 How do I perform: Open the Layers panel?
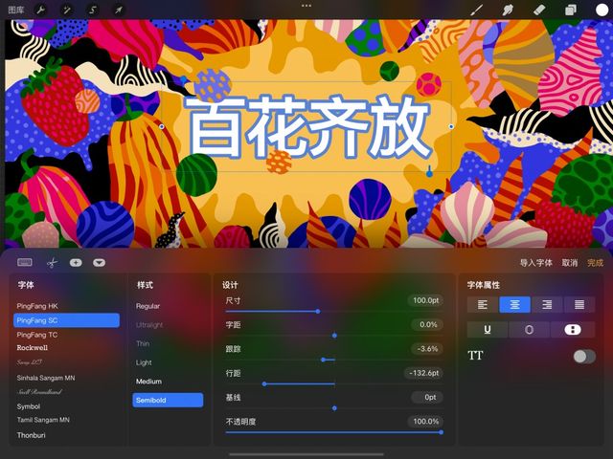(x=571, y=10)
